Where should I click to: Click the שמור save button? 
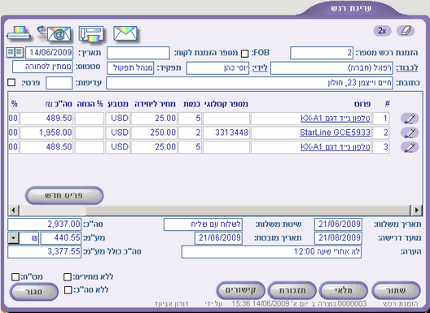tap(396, 290)
